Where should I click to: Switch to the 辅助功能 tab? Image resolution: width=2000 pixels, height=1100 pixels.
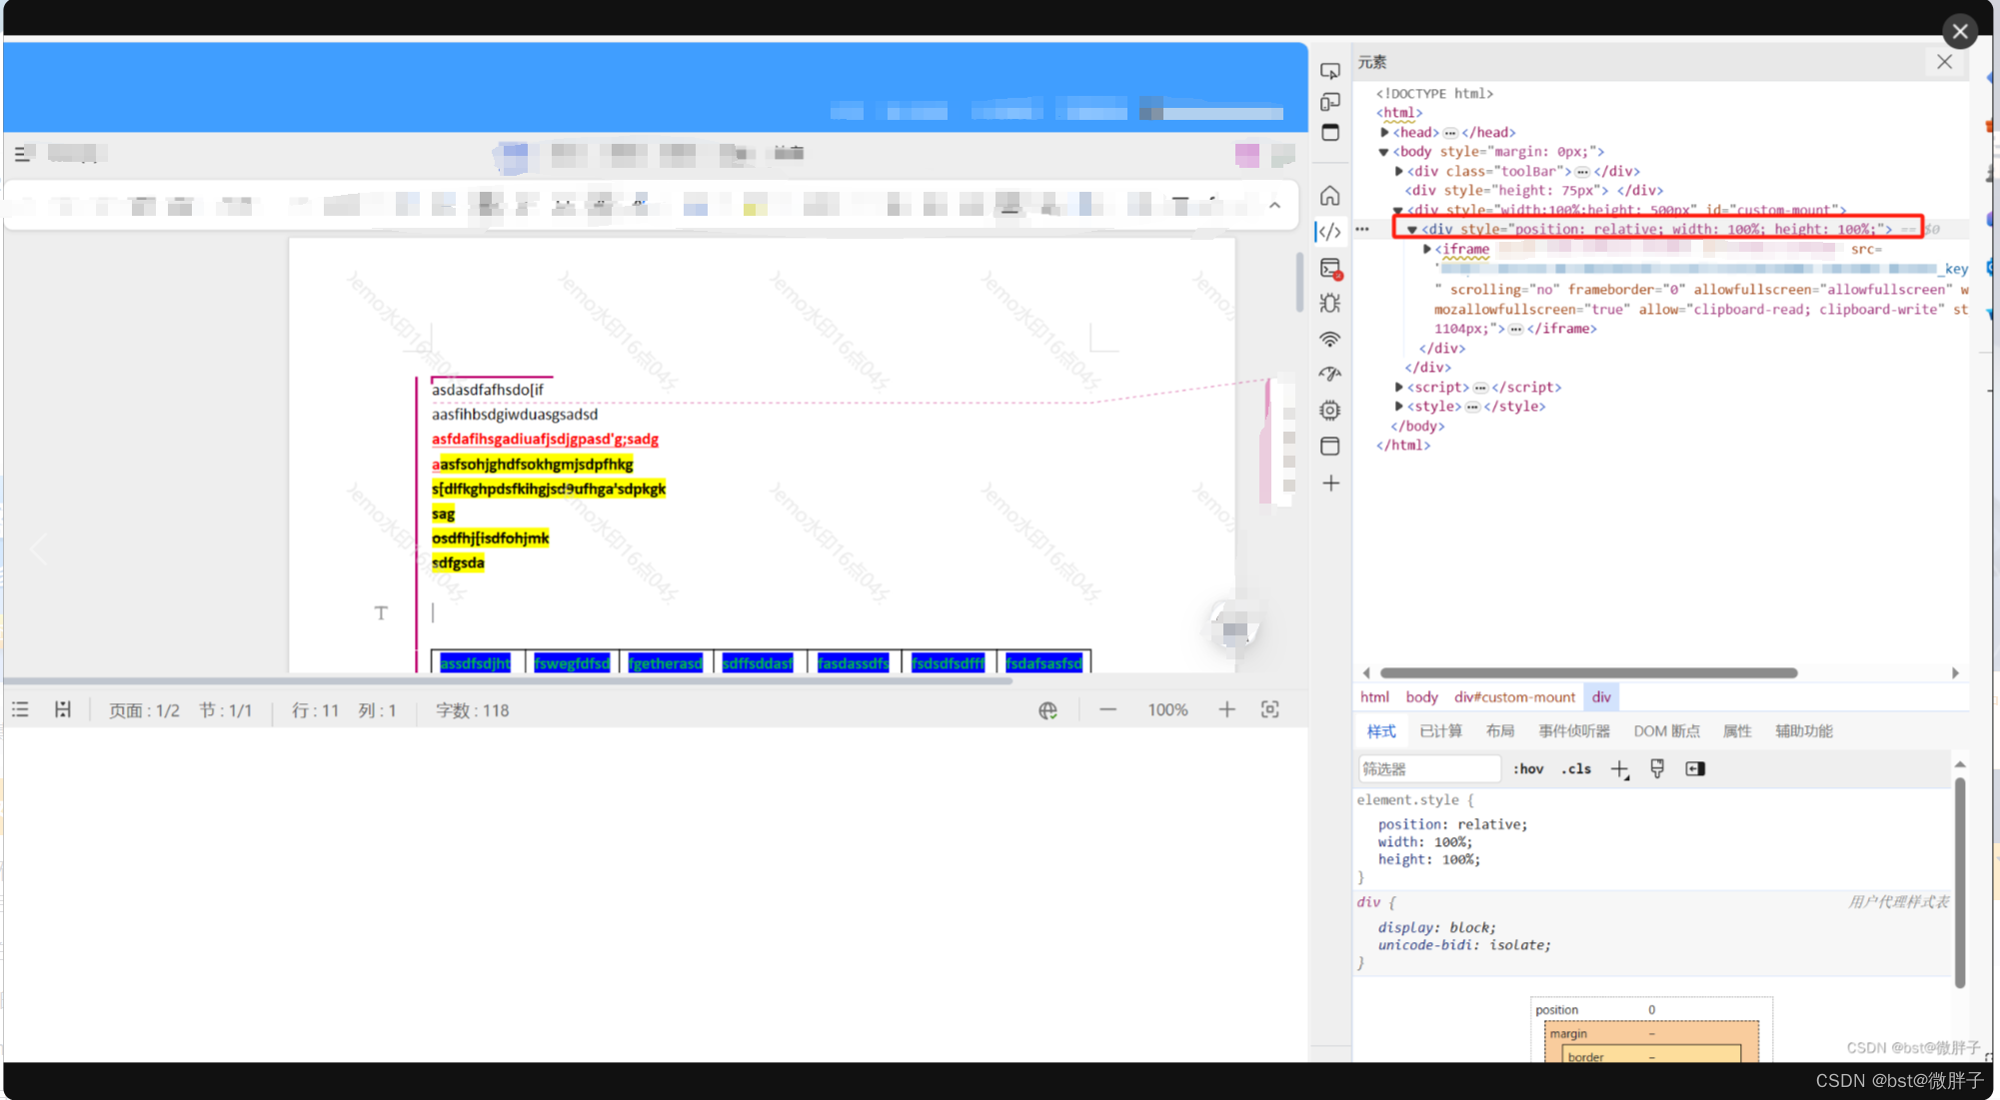click(x=1803, y=731)
